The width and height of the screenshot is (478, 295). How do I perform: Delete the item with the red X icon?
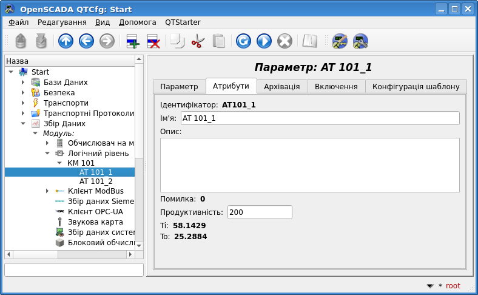point(153,41)
